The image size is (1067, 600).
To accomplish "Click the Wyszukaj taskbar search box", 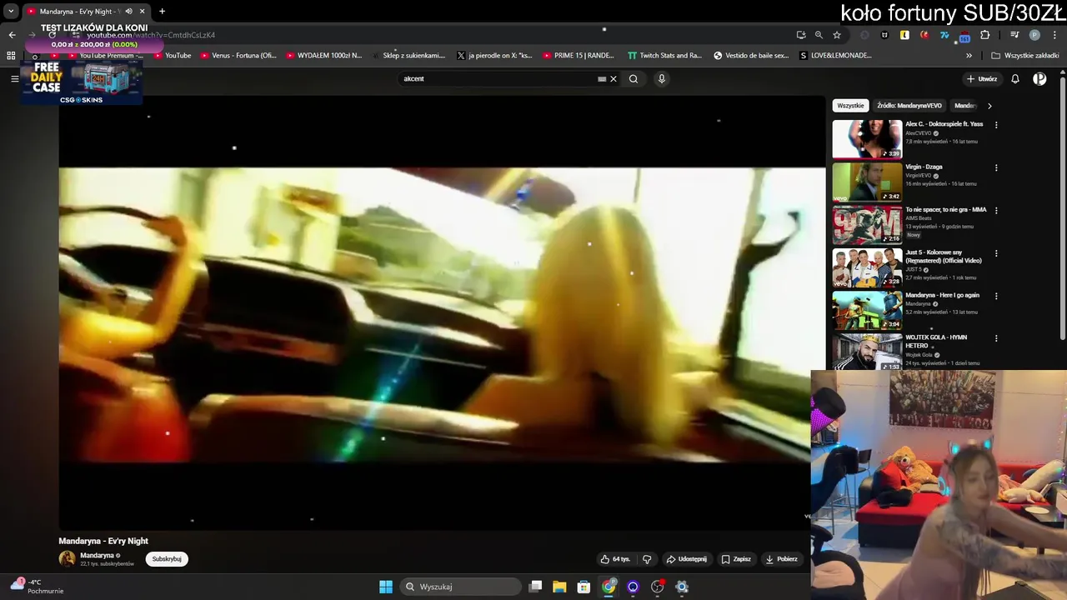I will pyautogui.click(x=460, y=587).
